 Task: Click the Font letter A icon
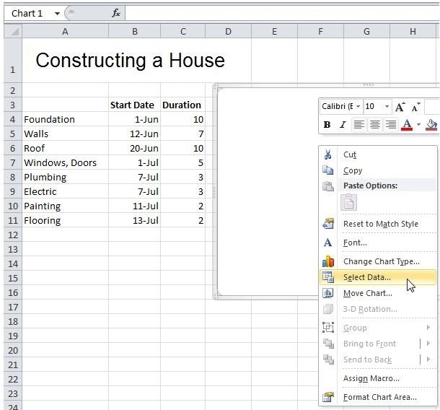coord(327,243)
